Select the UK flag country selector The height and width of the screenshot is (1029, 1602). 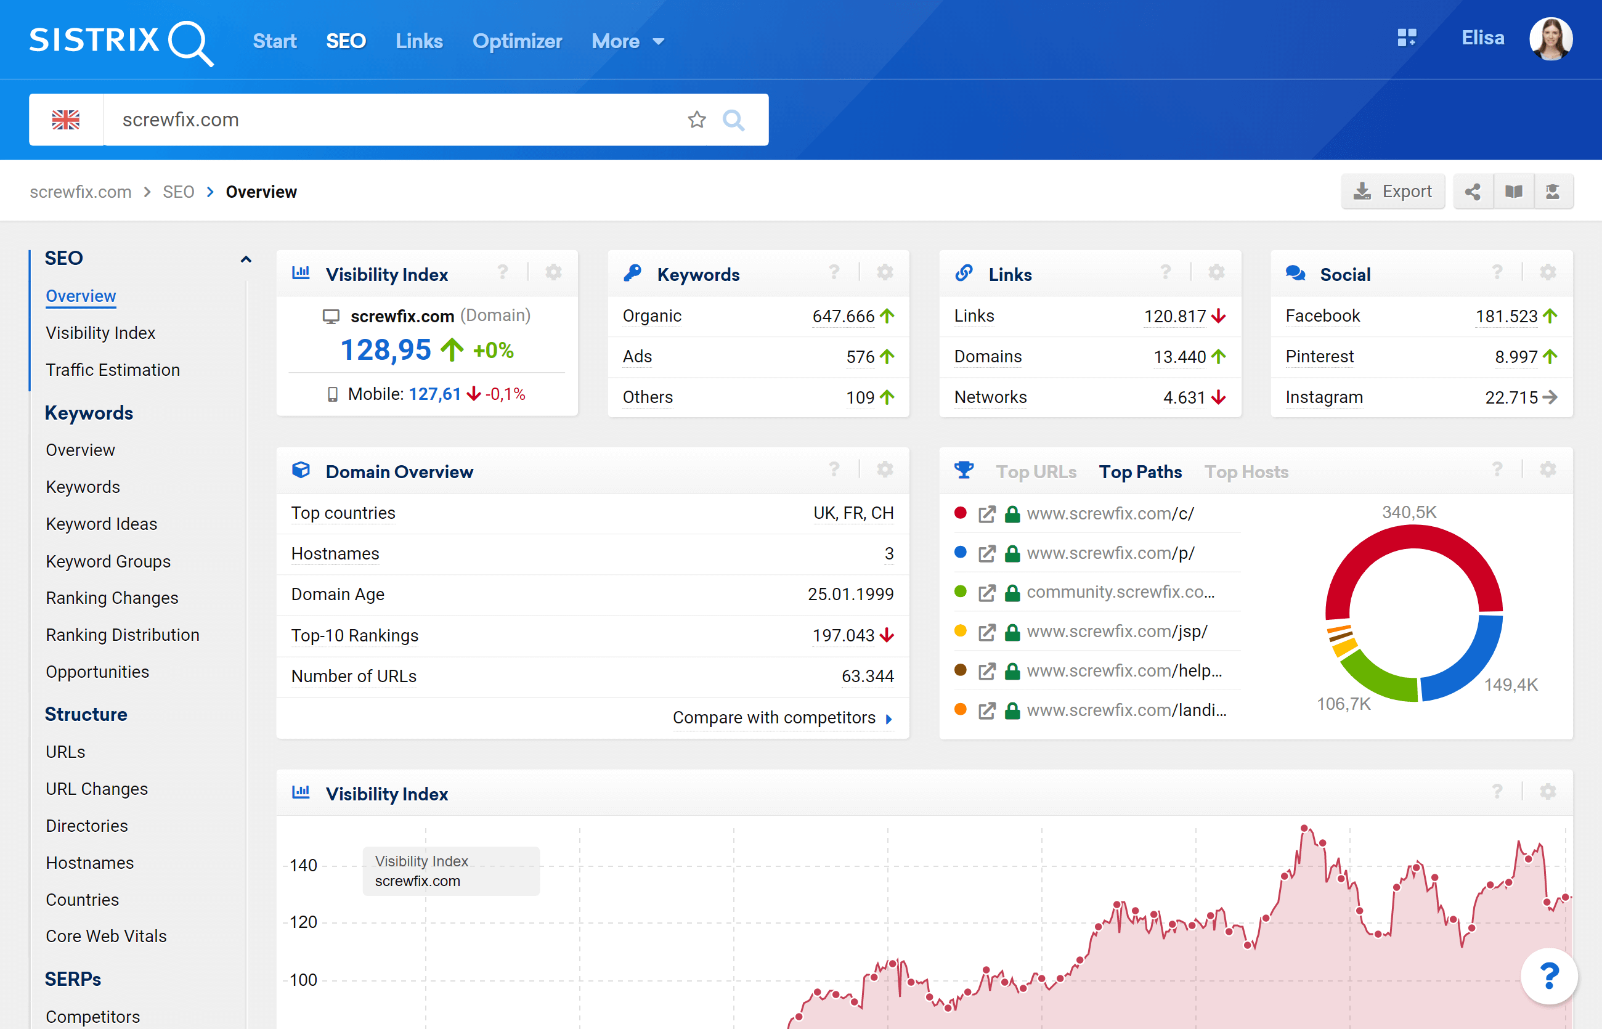coord(65,120)
